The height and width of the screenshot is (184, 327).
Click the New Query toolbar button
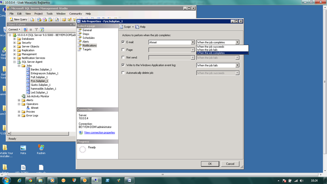[x=18, y=20]
